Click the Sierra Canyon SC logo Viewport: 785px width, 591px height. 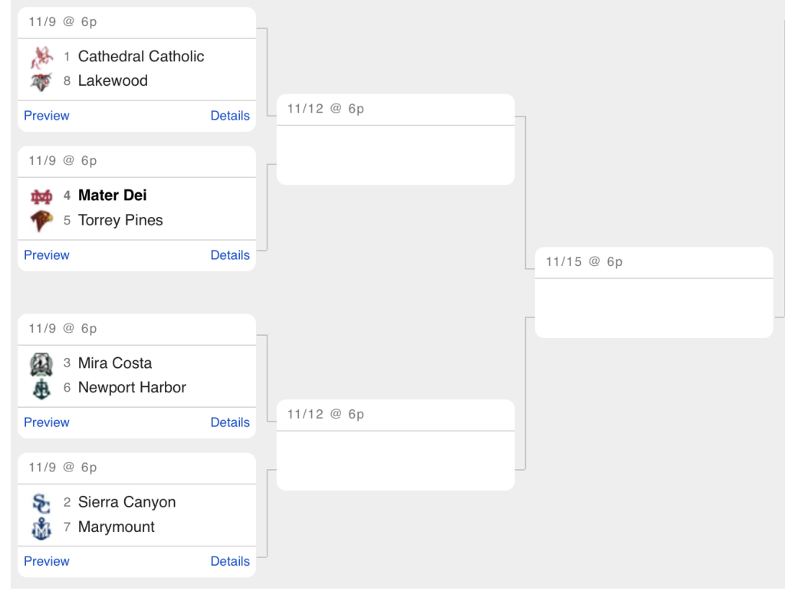[x=41, y=503]
